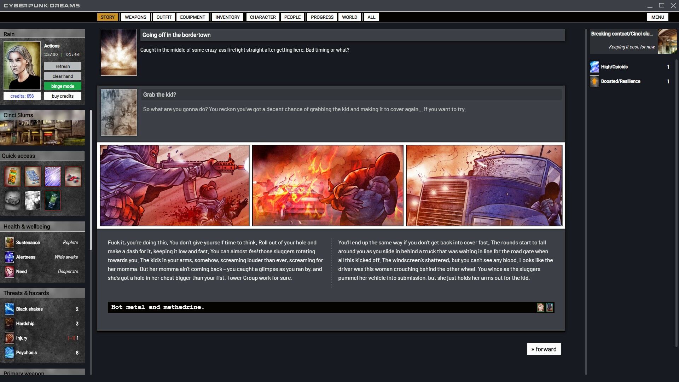679x382 pixels.
Task: Collapse the Health & wellbeing section
Action: coord(42,227)
